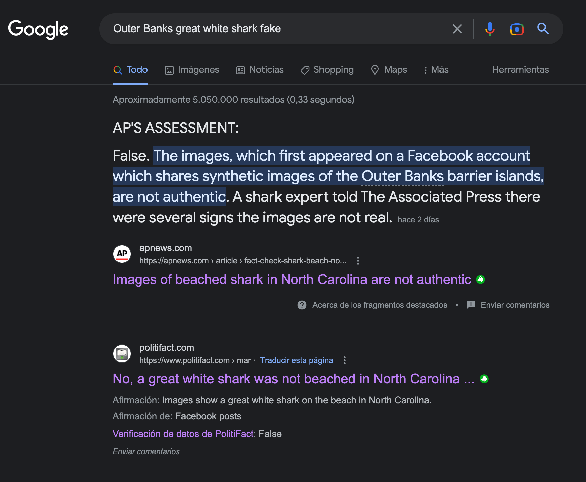Switch to the Imágenes tab
The width and height of the screenshot is (586, 482).
pos(192,70)
